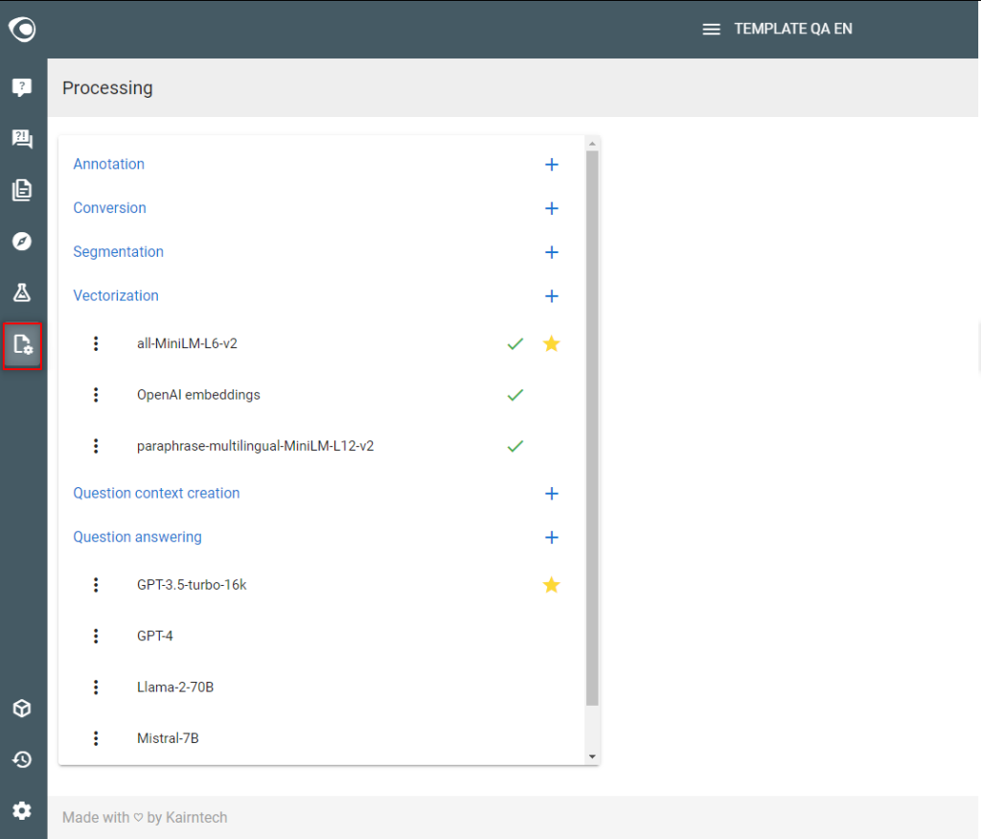Viewport: 981px width, 839px height.
Task: Open the flask experiments sidebar icon
Action: click(x=22, y=292)
